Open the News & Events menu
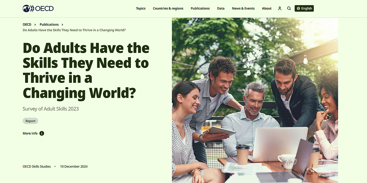 [243, 9]
